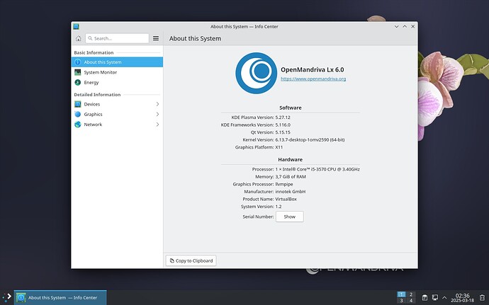Screen dimensions: 489x305
Task: Open the openmandriva.org website link
Action: (313, 79)
